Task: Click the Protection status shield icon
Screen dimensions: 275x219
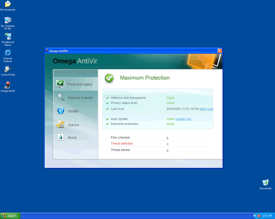Action: click(x=61, y=84)
